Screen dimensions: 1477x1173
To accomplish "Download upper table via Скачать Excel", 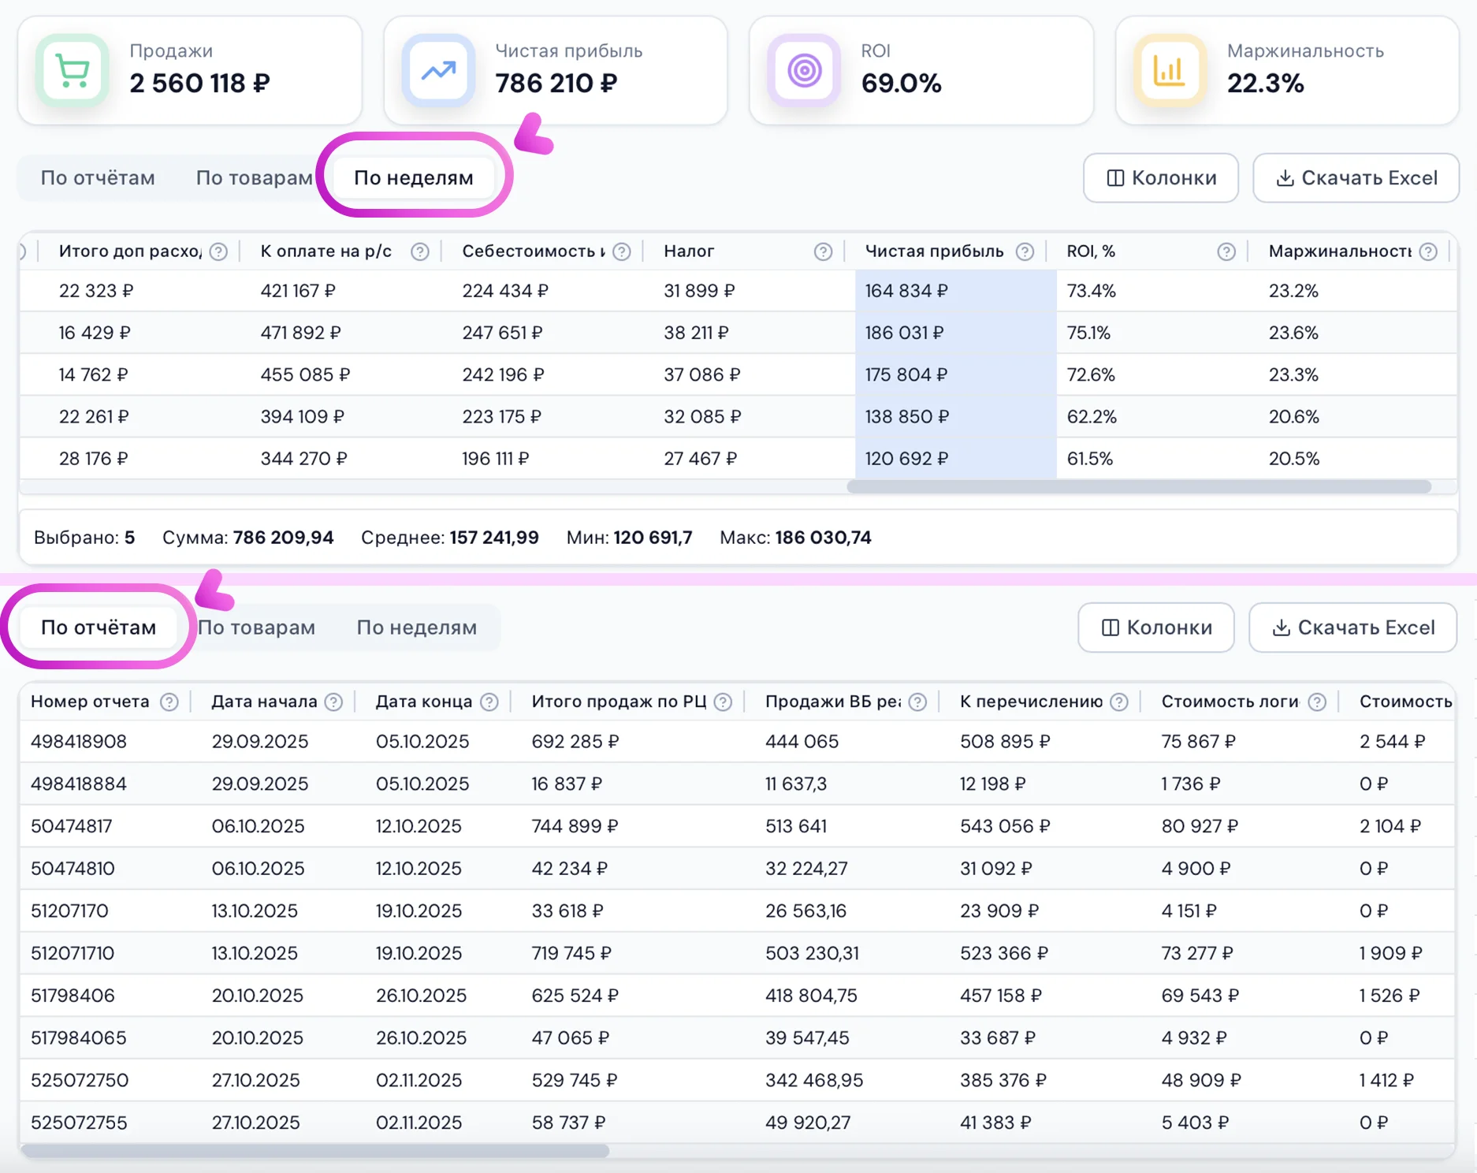I will pos(1356,178).
